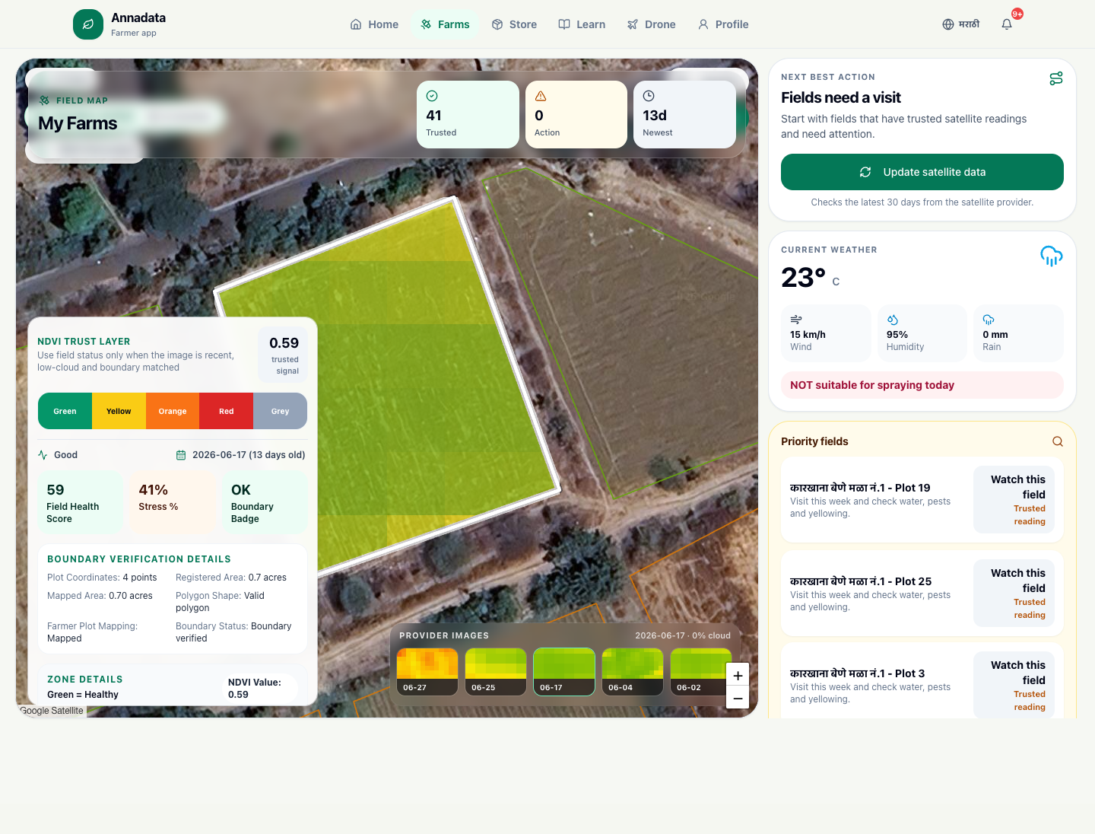Image resolution: width=1095 pixels, height=834 pixels.
Task: Open the Profile tab
Action: (x=723, y=24)
